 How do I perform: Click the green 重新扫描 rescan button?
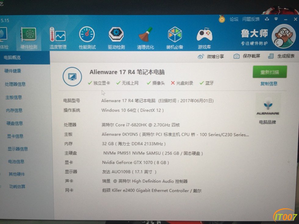(x=270, y=72)
